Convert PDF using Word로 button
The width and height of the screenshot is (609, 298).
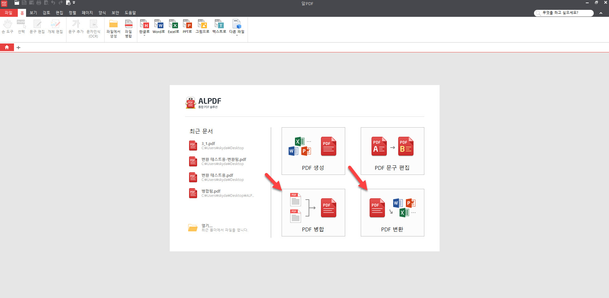(x=159, y=27)
